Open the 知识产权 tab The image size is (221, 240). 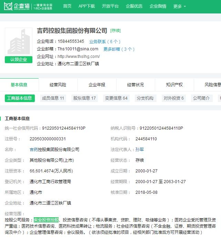coord(174,85)
